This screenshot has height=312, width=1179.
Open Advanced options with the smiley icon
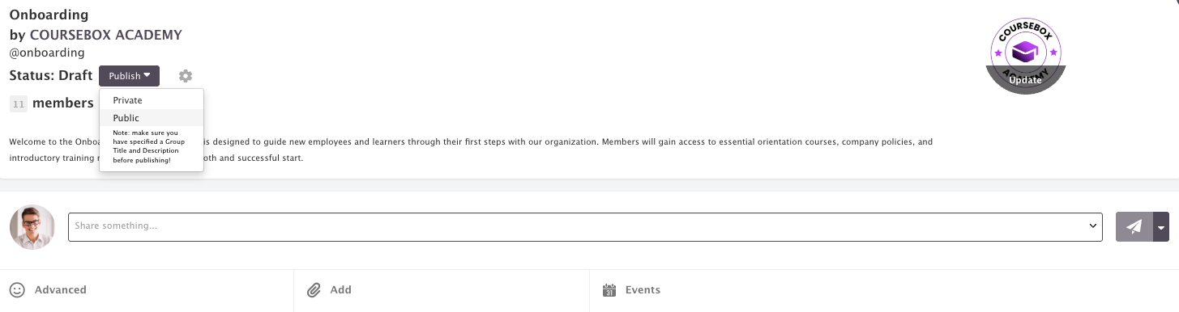click(17, 290)
